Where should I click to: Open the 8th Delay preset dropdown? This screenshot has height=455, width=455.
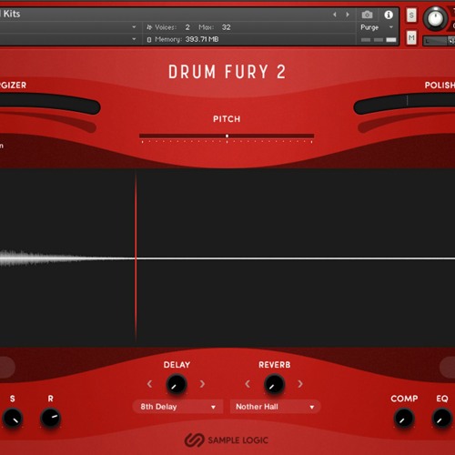click(x=177, y=407)
